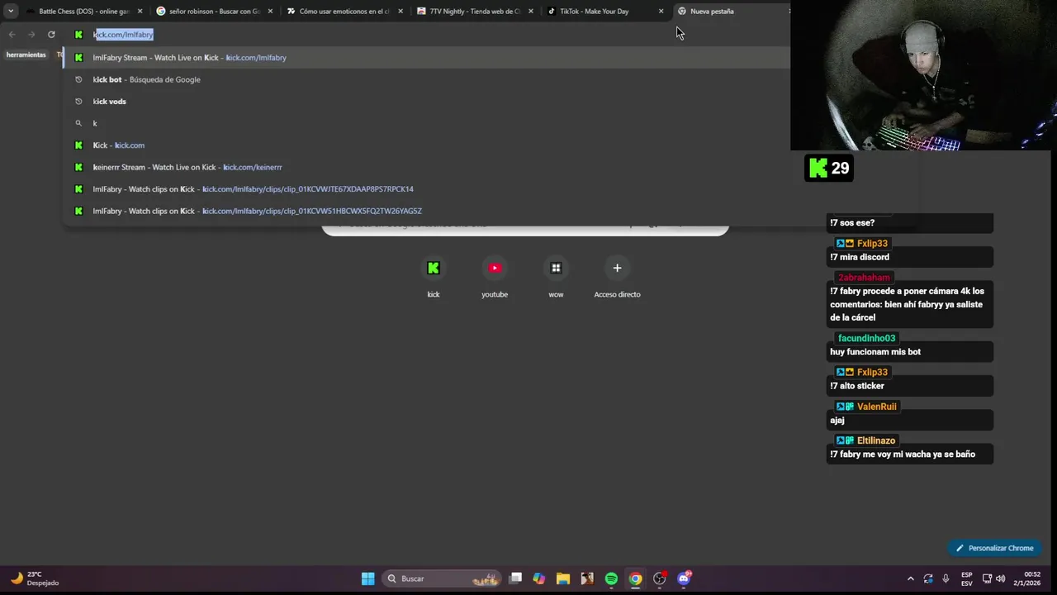Click username 2abrahaham in chat
The width and height of the screenshot is (1057, 595).
(864, 278)
